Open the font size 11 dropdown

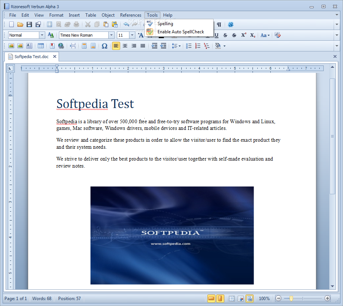[x=132, y=35]
